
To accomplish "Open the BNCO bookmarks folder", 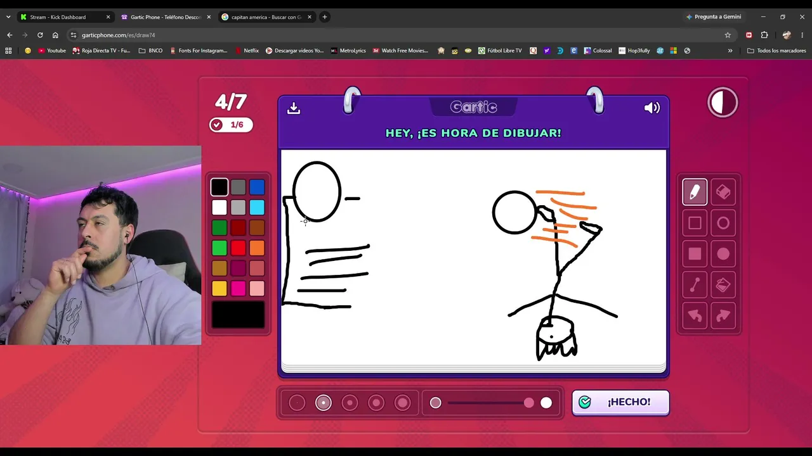I will point(150,51).
